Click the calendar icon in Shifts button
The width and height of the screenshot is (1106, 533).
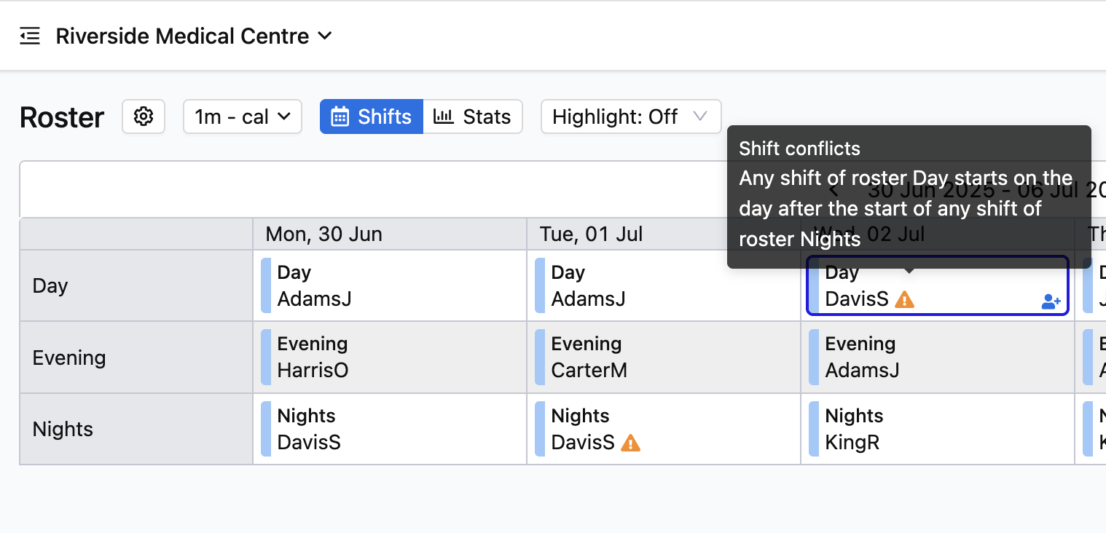pyautogui.click(x=340, y=117)
